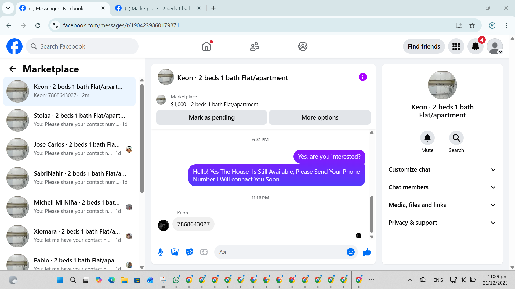Open the Xiomara conversation

pyautogui.click(x=69, y=236)
